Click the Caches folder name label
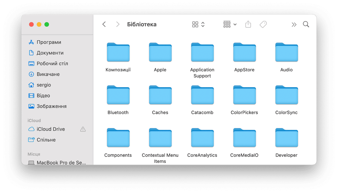Image resolution: width=338 pixels, height=193 pixels. click(160, 113)
